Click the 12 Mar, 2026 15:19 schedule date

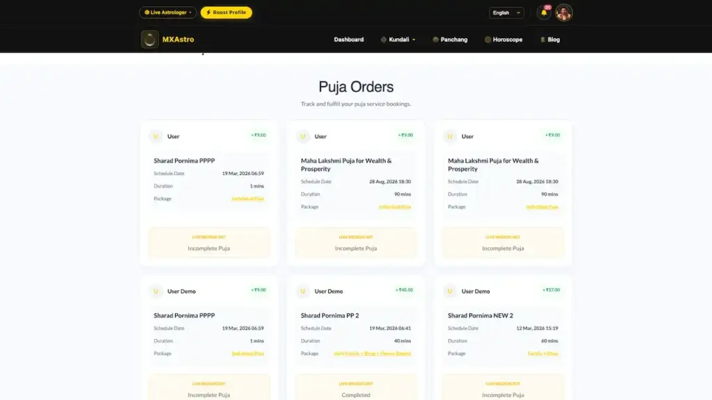point(537,328)
